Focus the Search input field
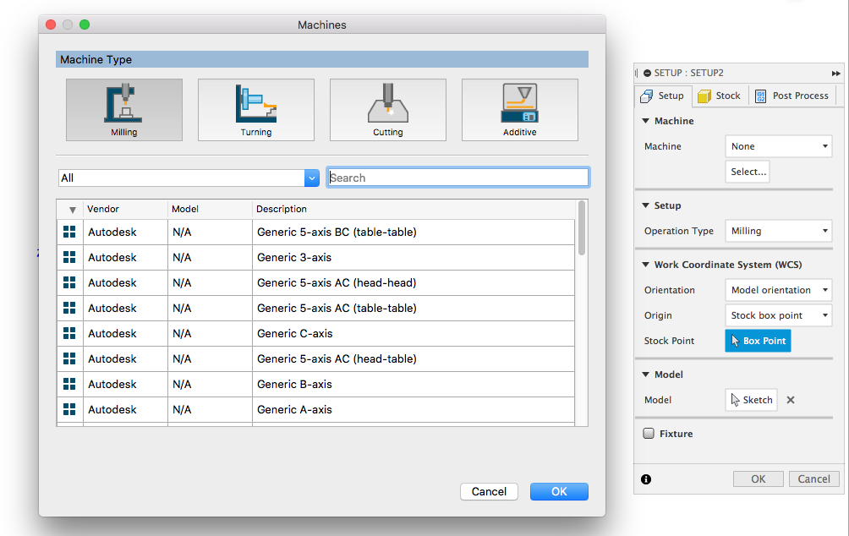 [x=458, y=178]
